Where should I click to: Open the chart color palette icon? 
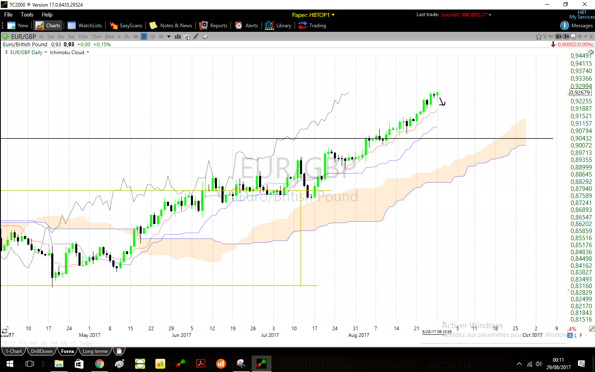point(590,52)
